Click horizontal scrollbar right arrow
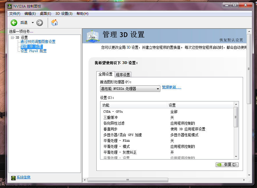The width and height of the screenshot is (257, 188). (x=244, y=180)
